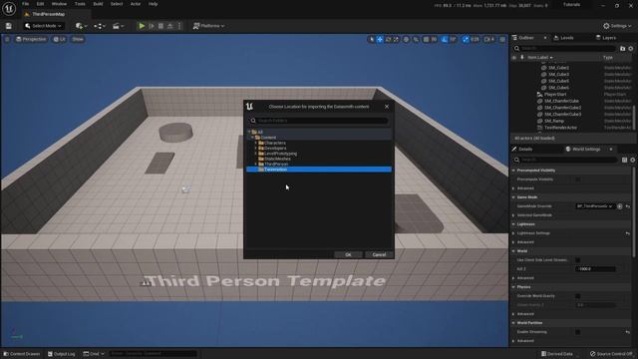The image size is (638, 359).
Task: Open the Window menu
Action: [x=59, y=4]
